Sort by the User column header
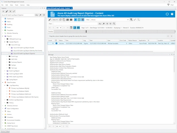Viewport: 177px width, 133px height. click(x=113, y=40)
